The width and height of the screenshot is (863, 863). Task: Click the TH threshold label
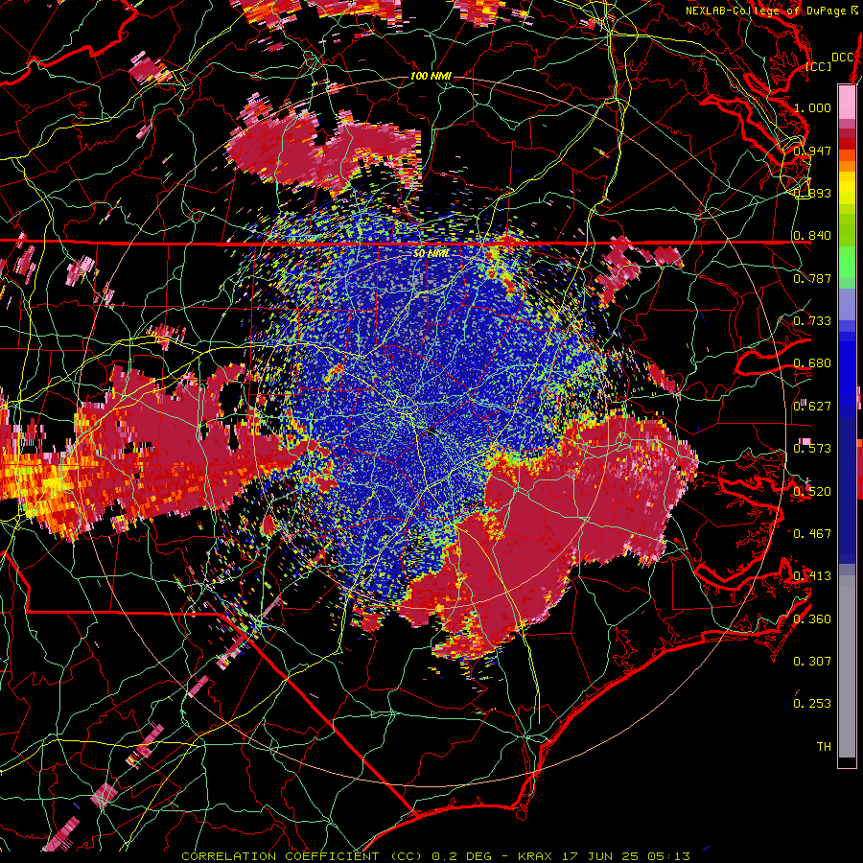(824, 747)
